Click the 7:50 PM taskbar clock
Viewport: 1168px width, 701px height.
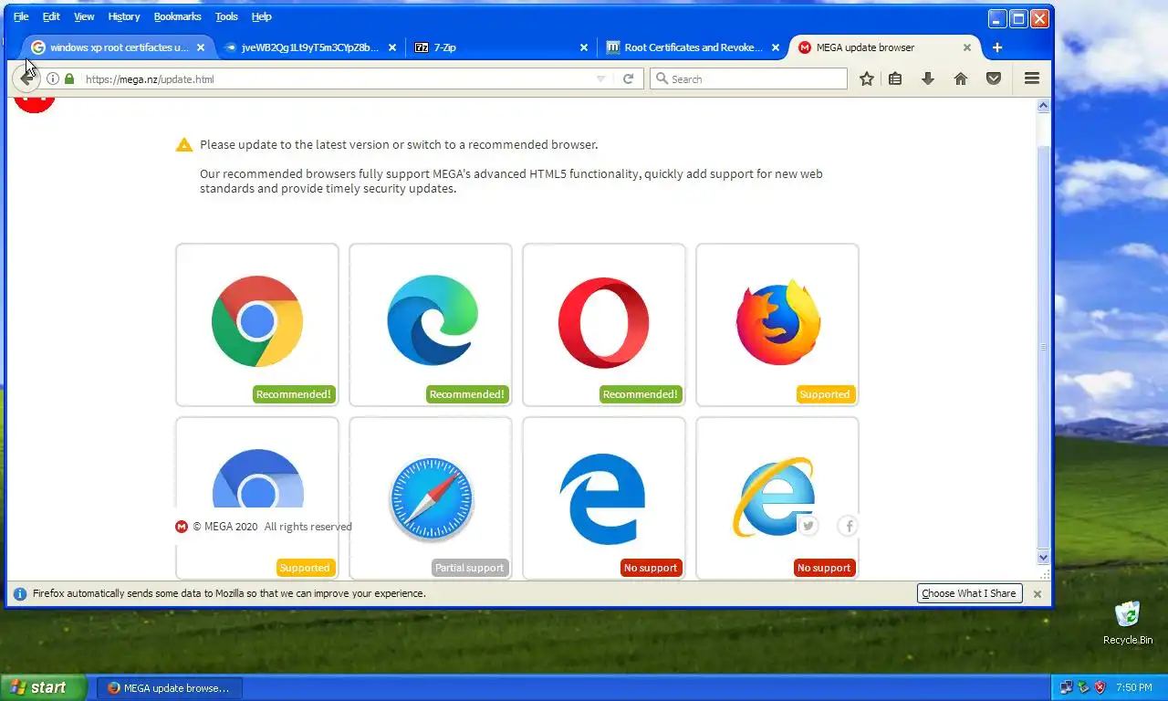[1133, 687]
